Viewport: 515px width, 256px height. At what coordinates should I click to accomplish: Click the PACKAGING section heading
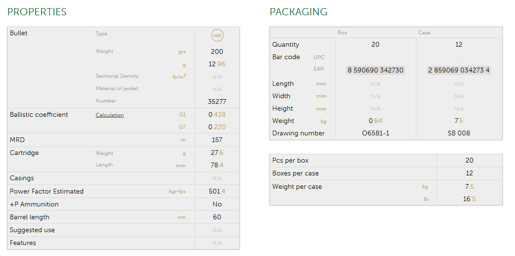point(299,12)
